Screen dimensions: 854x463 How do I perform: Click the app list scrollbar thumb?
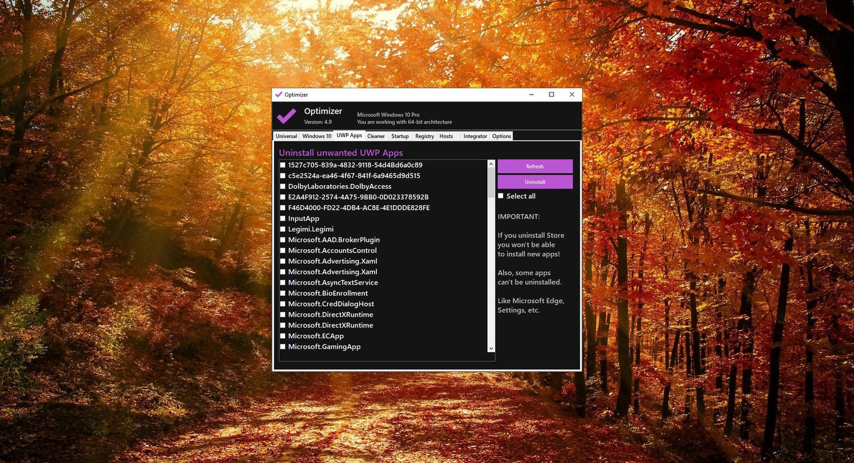pyautogui.click(x=491, y=182)
